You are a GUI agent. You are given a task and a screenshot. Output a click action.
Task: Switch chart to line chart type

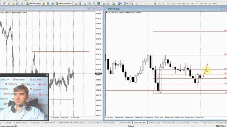point(85,4)
